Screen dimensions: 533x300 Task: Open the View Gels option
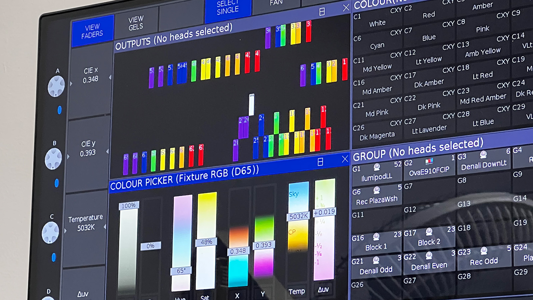tap(136, 23)
